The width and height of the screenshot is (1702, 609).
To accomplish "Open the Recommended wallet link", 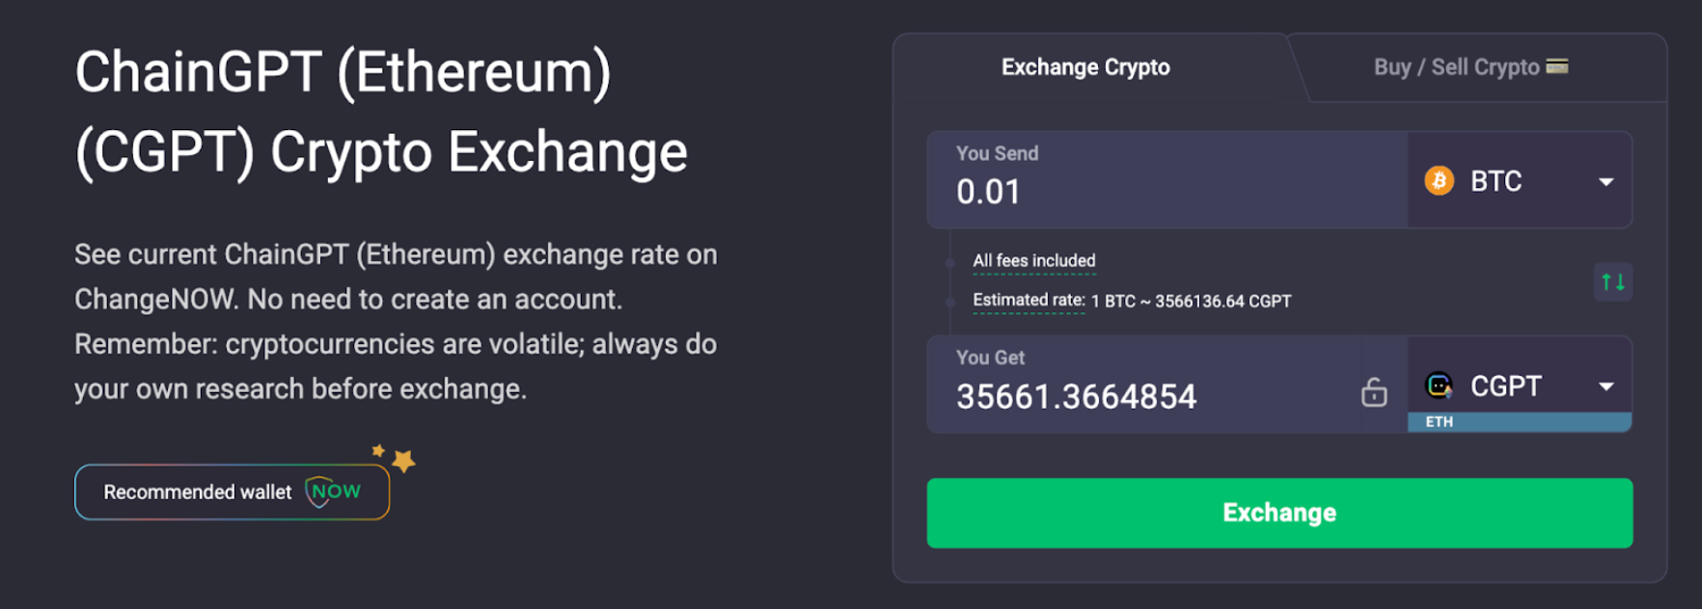I will coord(232,491).
